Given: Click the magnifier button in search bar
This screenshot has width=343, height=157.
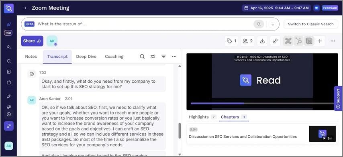Looking at the screenshot, I should (259, 24).
